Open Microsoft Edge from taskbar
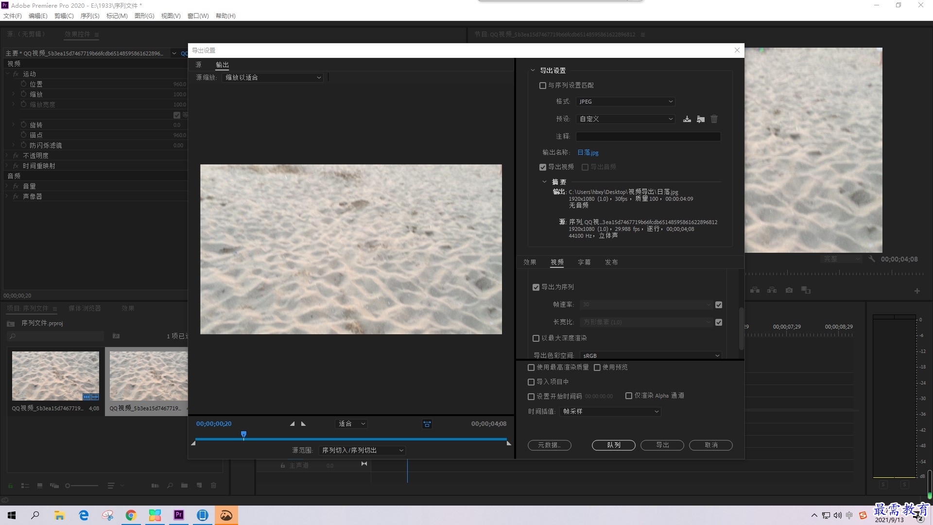The width and height of the screenshot is (933, 525). pyautogui.click(x=84, y=515)
